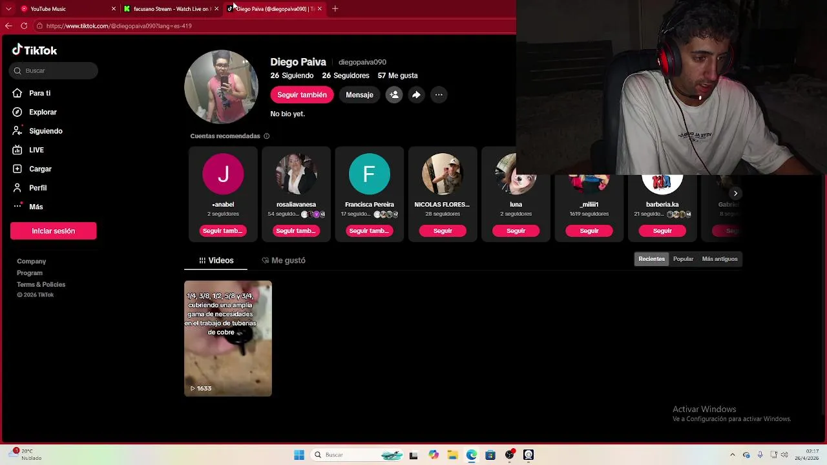827x465 pixels.
Task: Click the share arrow icon
Action: click(x=416, y=94)
